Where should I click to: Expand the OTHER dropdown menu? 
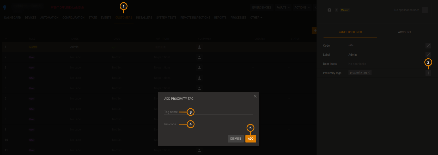point(256,18)
